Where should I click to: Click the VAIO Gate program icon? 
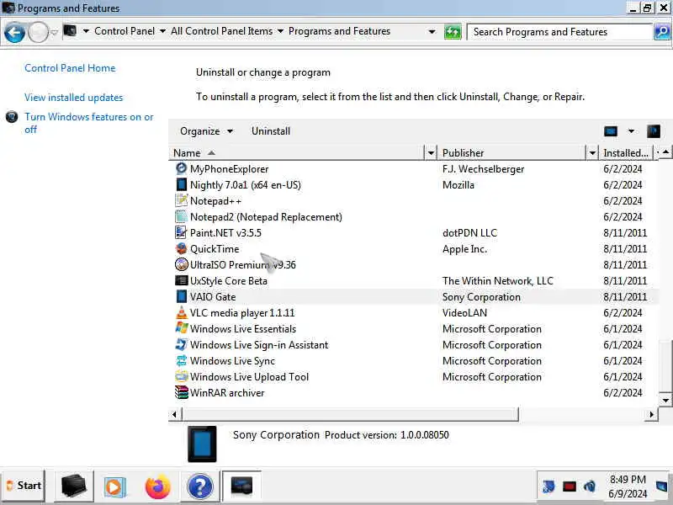click(x=181, y=296)
